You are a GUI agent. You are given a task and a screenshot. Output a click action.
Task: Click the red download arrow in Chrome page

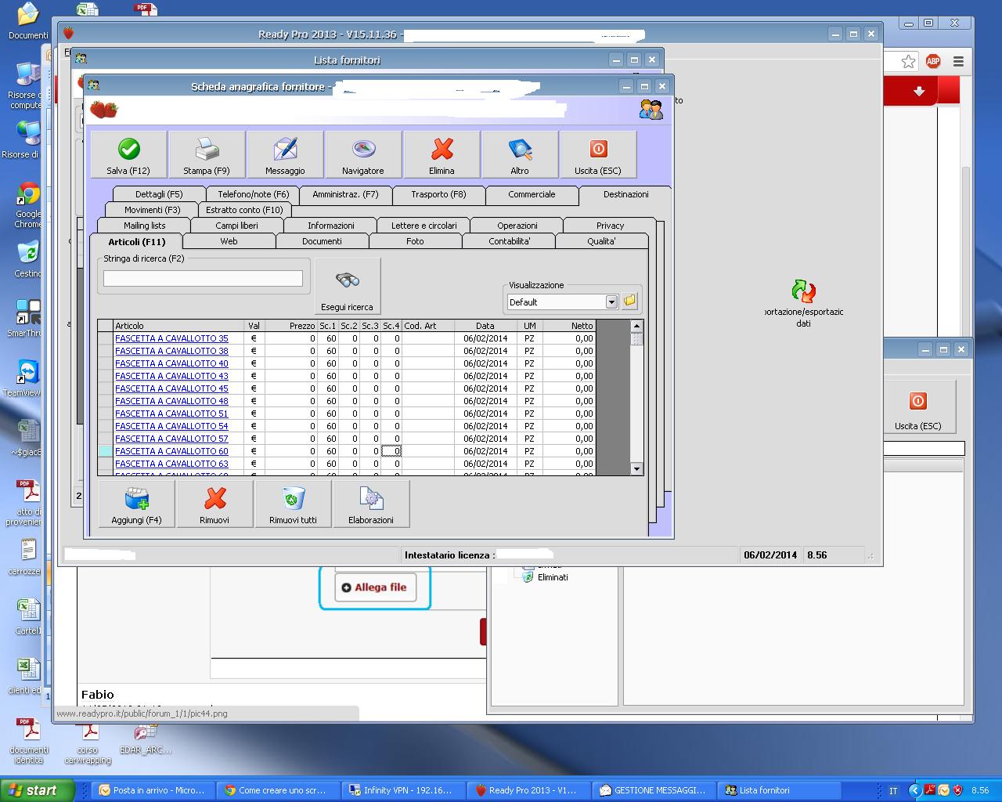click(919, 92)
